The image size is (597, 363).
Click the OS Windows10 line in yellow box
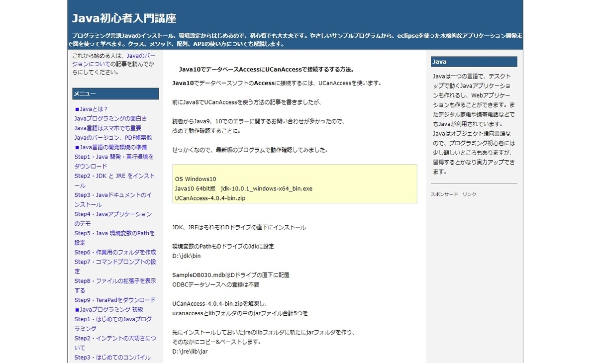(196, 179)
